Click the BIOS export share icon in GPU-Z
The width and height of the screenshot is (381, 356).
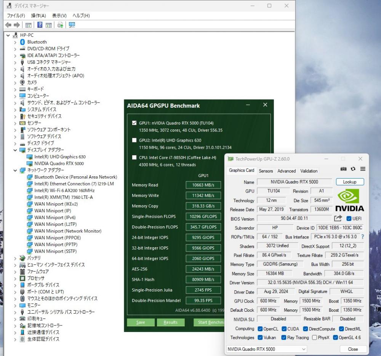[x=338, y=218]
